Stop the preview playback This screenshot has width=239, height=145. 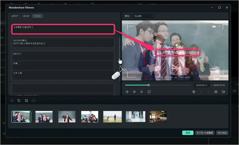pyautogui.click(x=149, y=92)
